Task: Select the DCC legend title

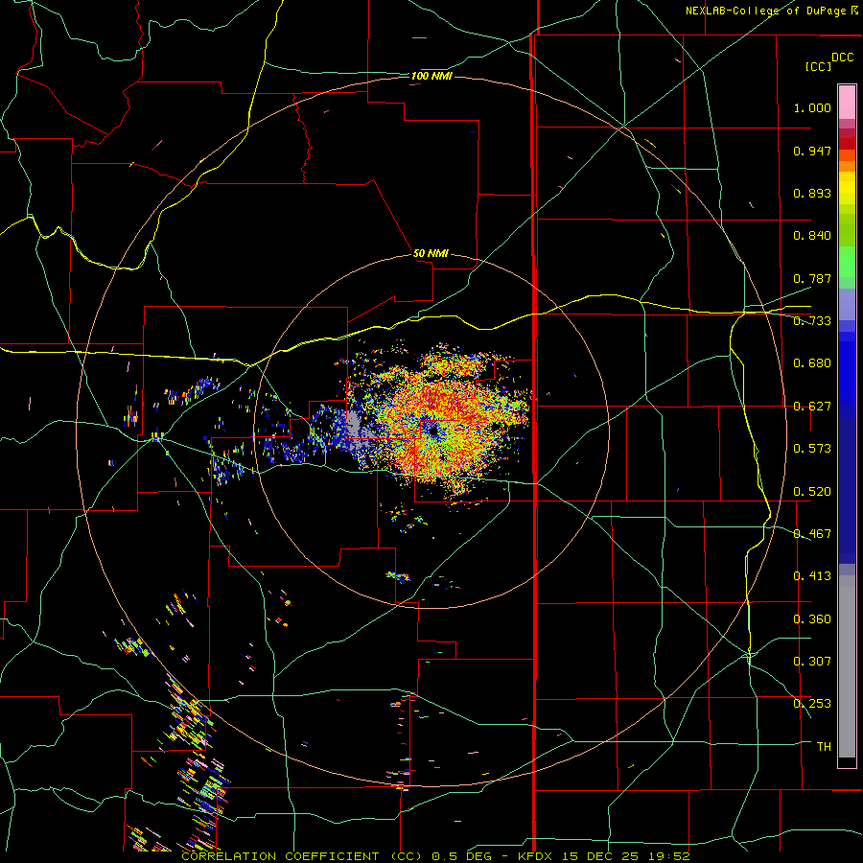Action: click(x=842, y=58)
